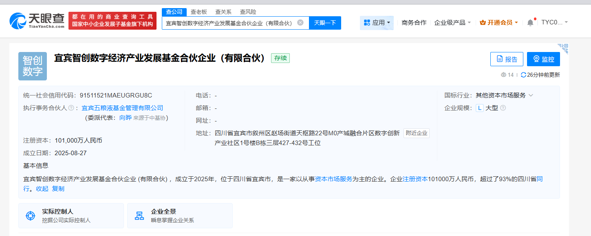
Task: Switch to the 查关系 tab
Action: coord(223,12)
